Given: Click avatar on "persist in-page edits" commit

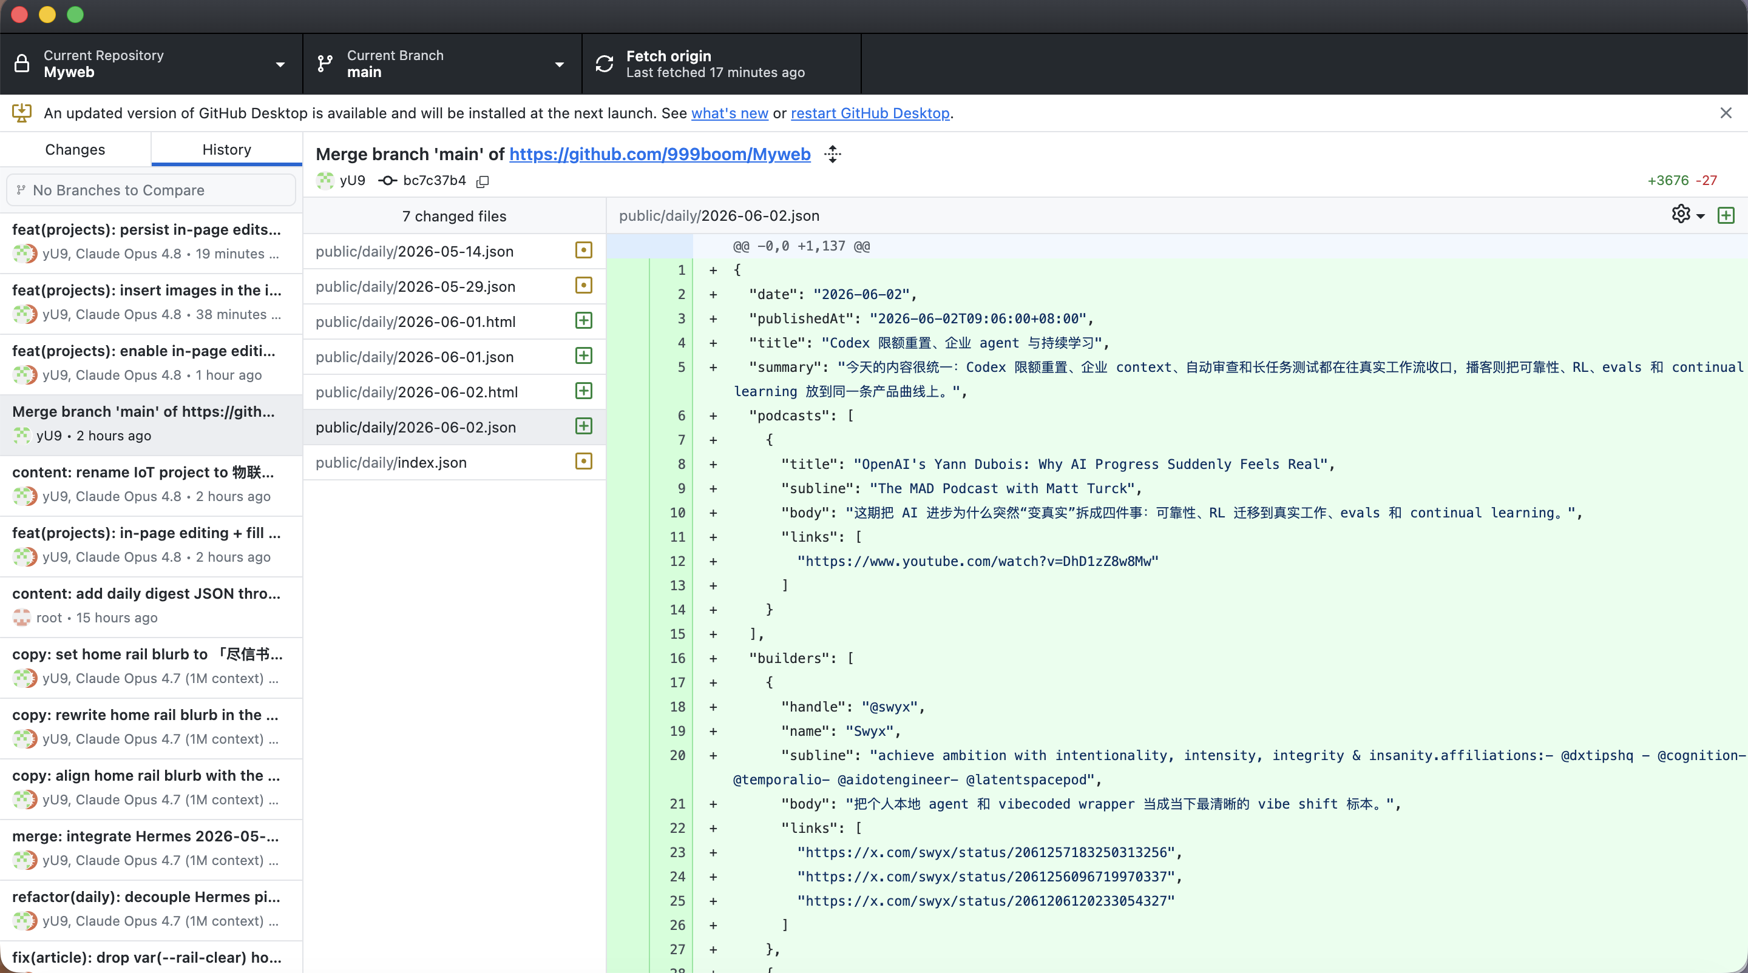Looking at the screenshot, I should click(x=25, y=254).
